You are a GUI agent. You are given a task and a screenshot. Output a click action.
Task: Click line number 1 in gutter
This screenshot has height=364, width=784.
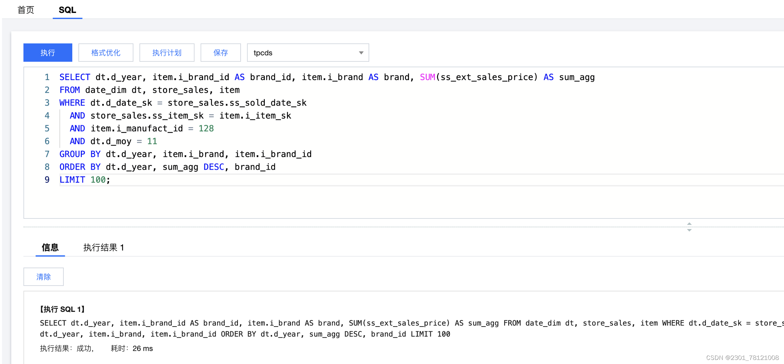[47, 77]
